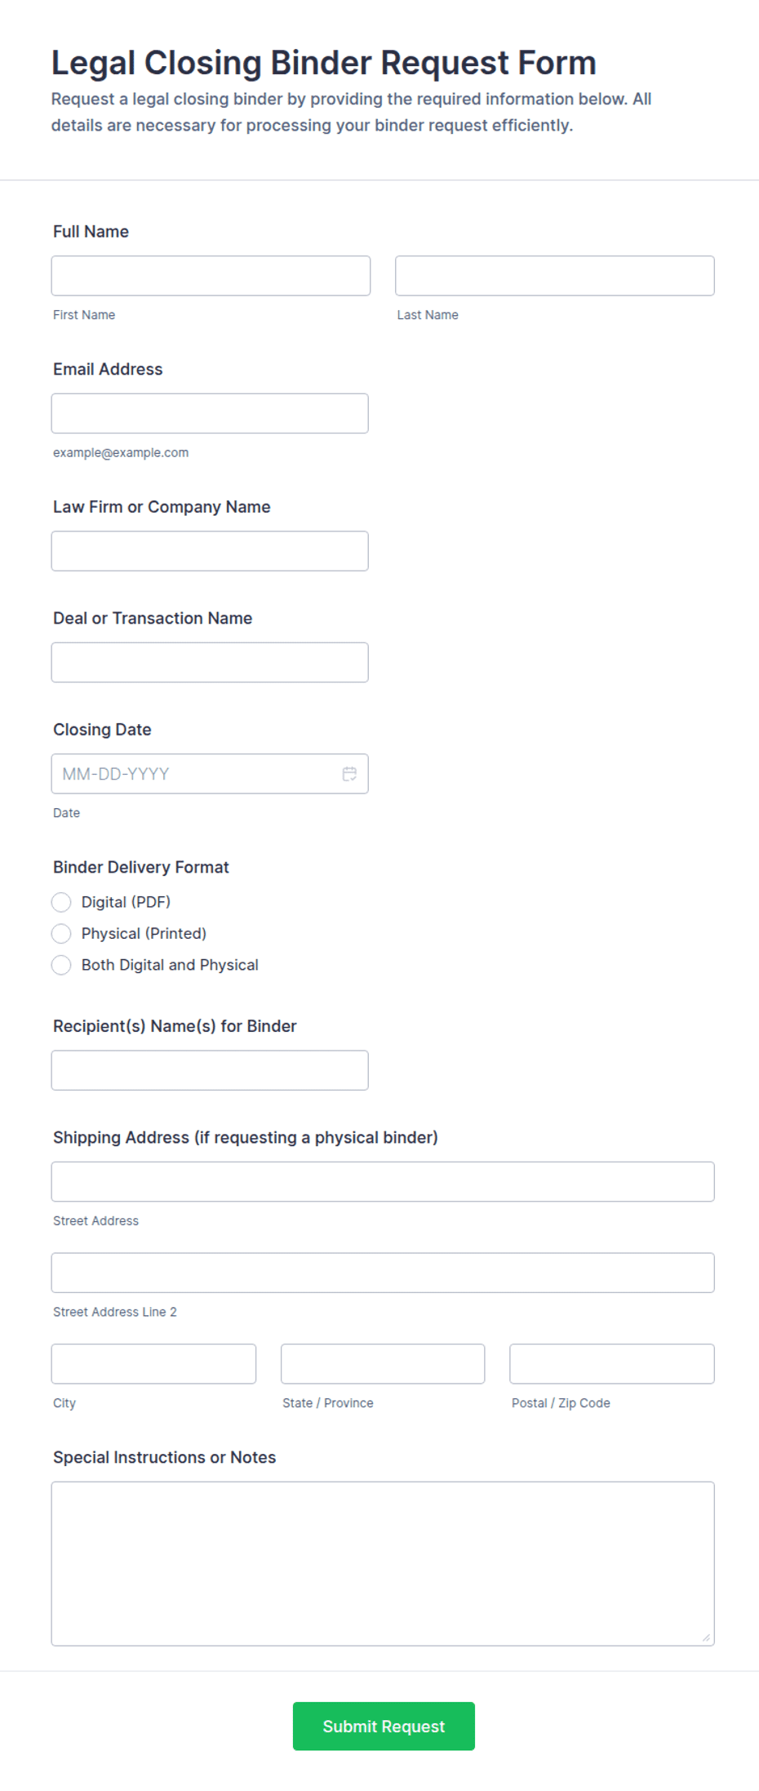Click the Street Address Line 2 field
This screenshot has width=759, height=1791.
click(x=383, y=1273)
